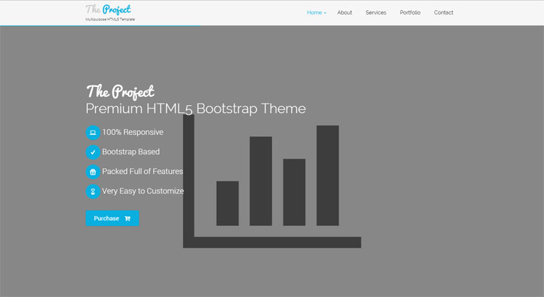
Task: Select Portfolio in the top navigation
Action: click(x=410, y=12)
